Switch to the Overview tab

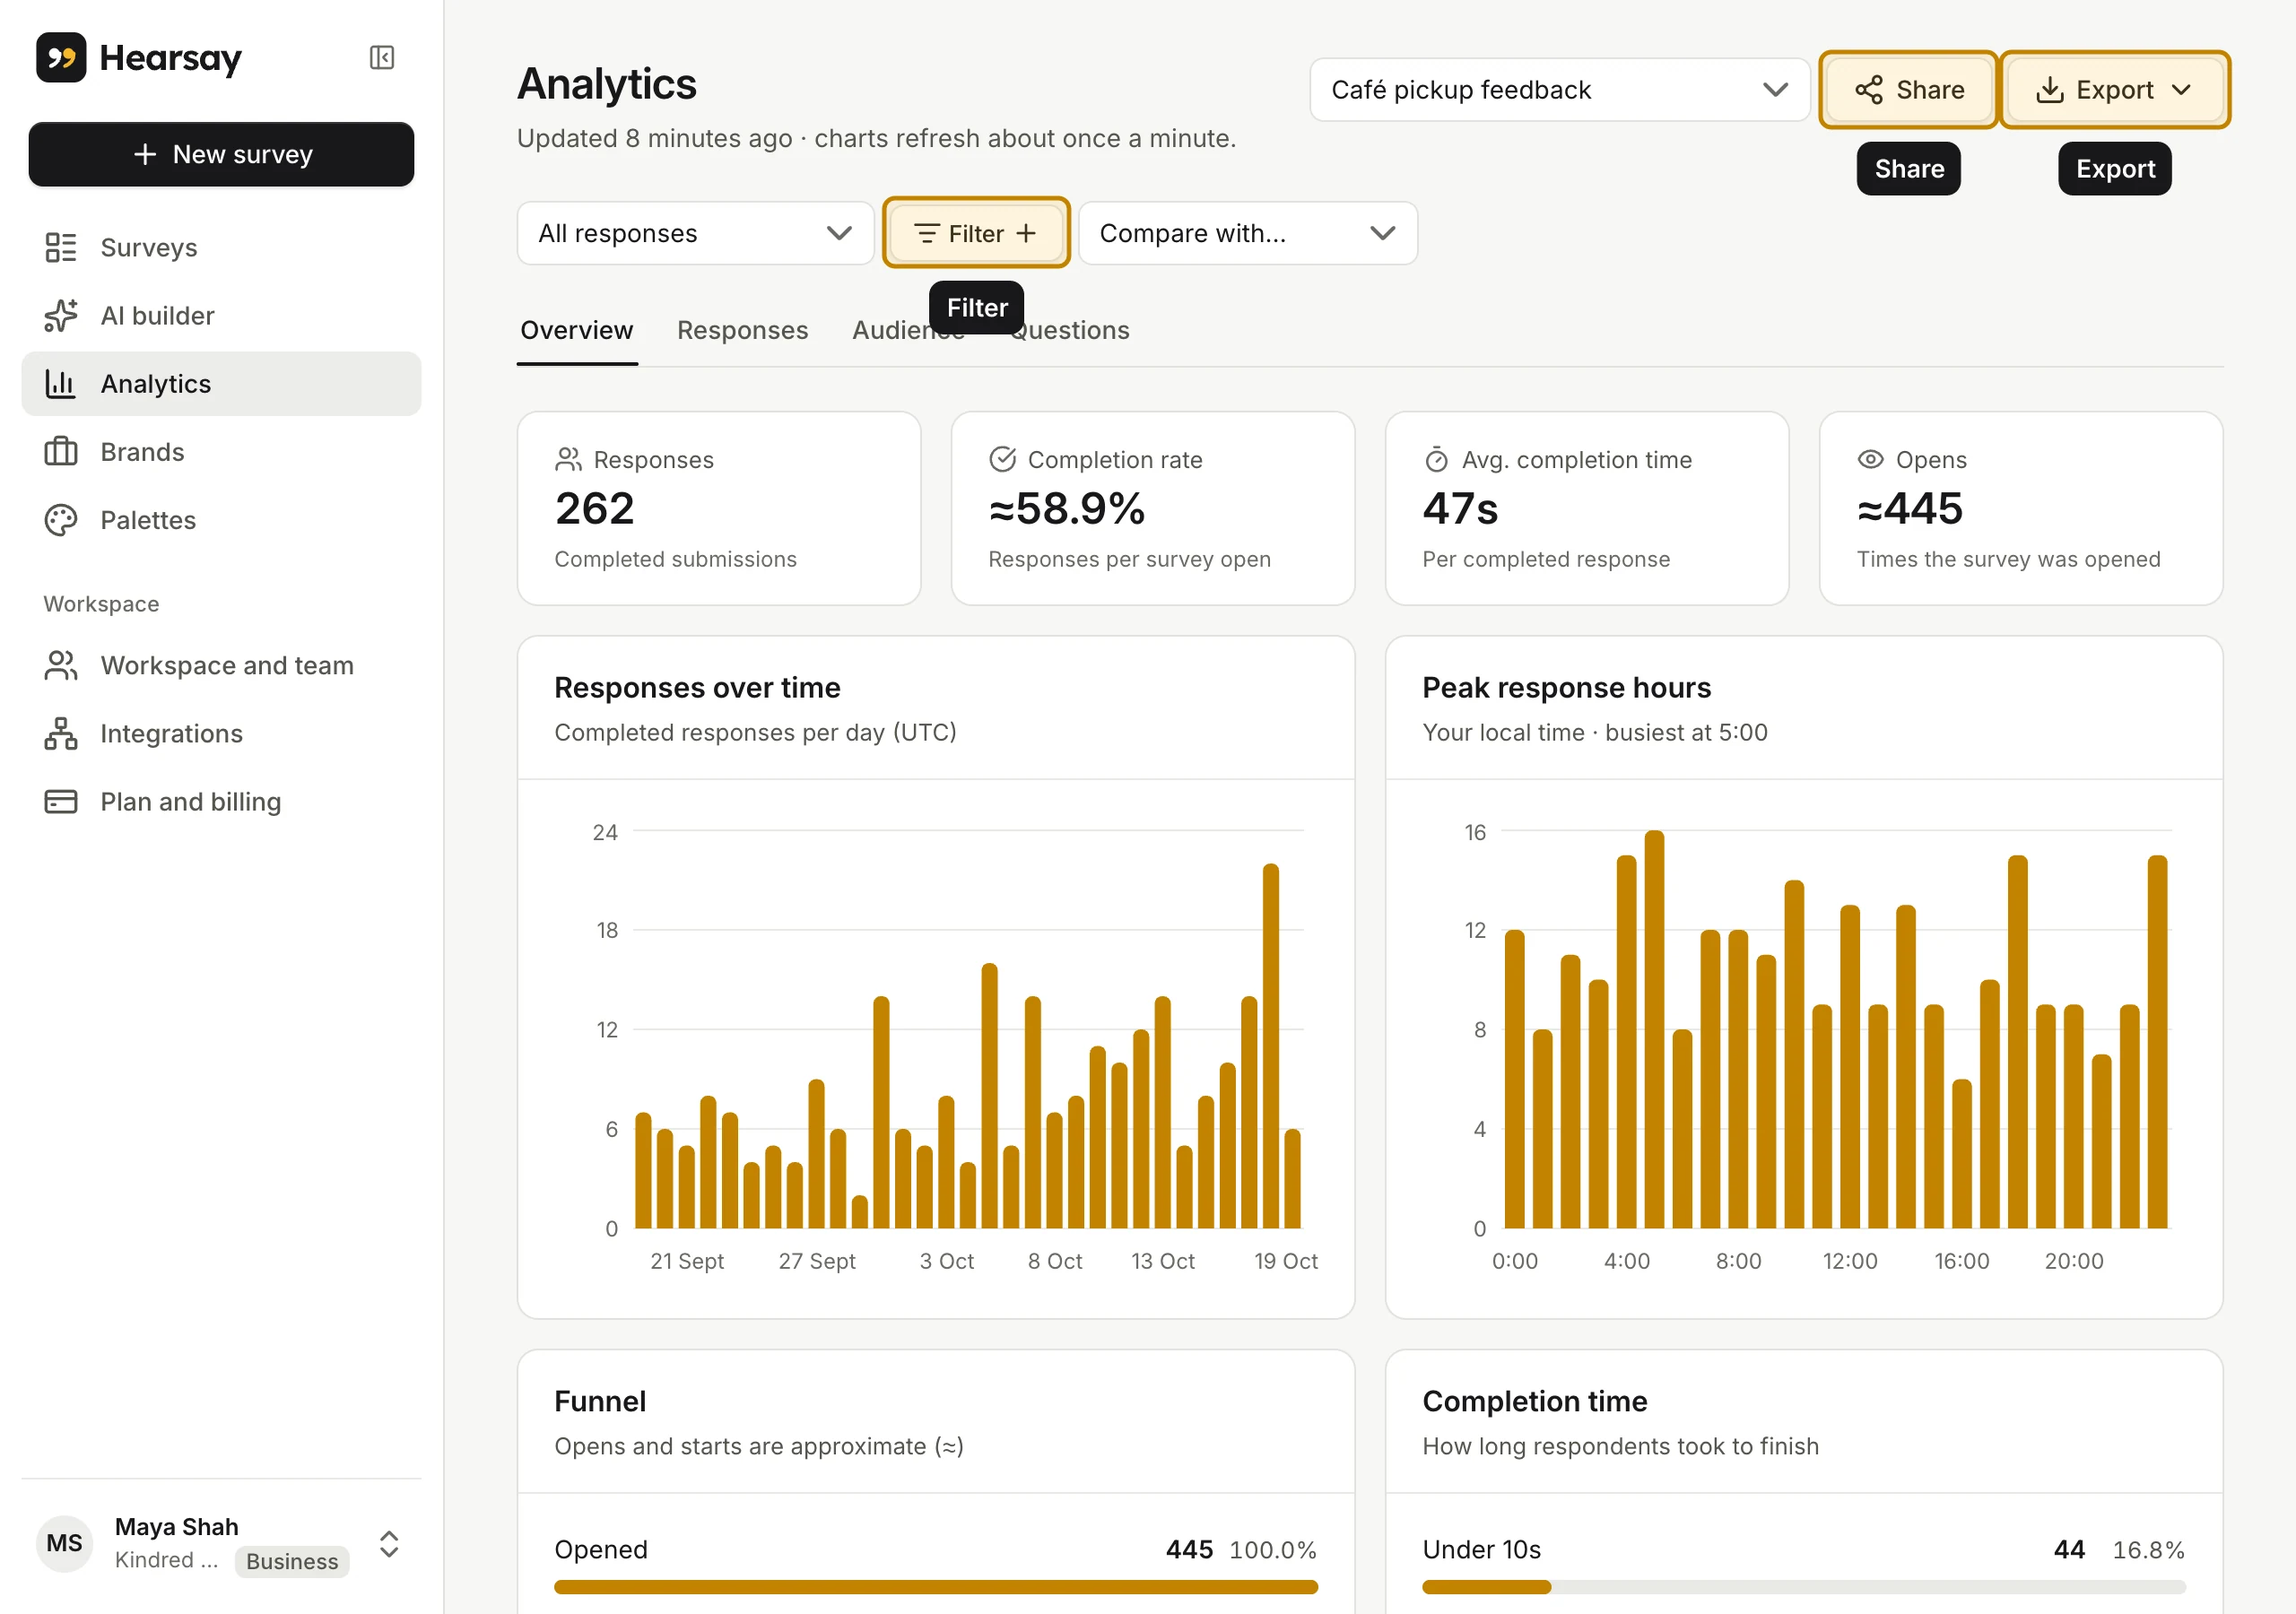(x=577, y=330)
